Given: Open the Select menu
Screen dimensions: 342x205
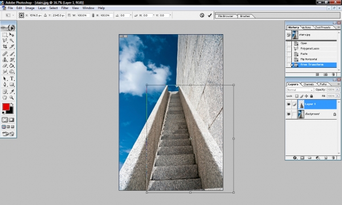Looking at the screenshot, I should (54, 8).
